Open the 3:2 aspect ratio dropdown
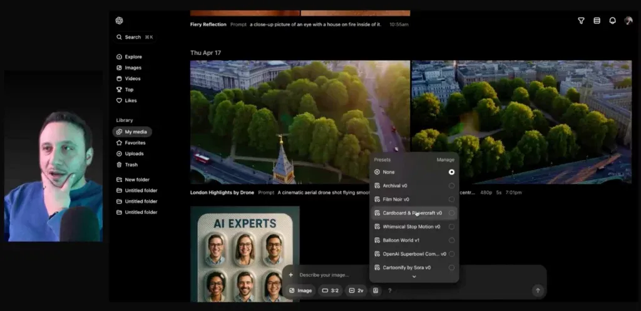This screenshot has width=641, height=311. point(331,290)
